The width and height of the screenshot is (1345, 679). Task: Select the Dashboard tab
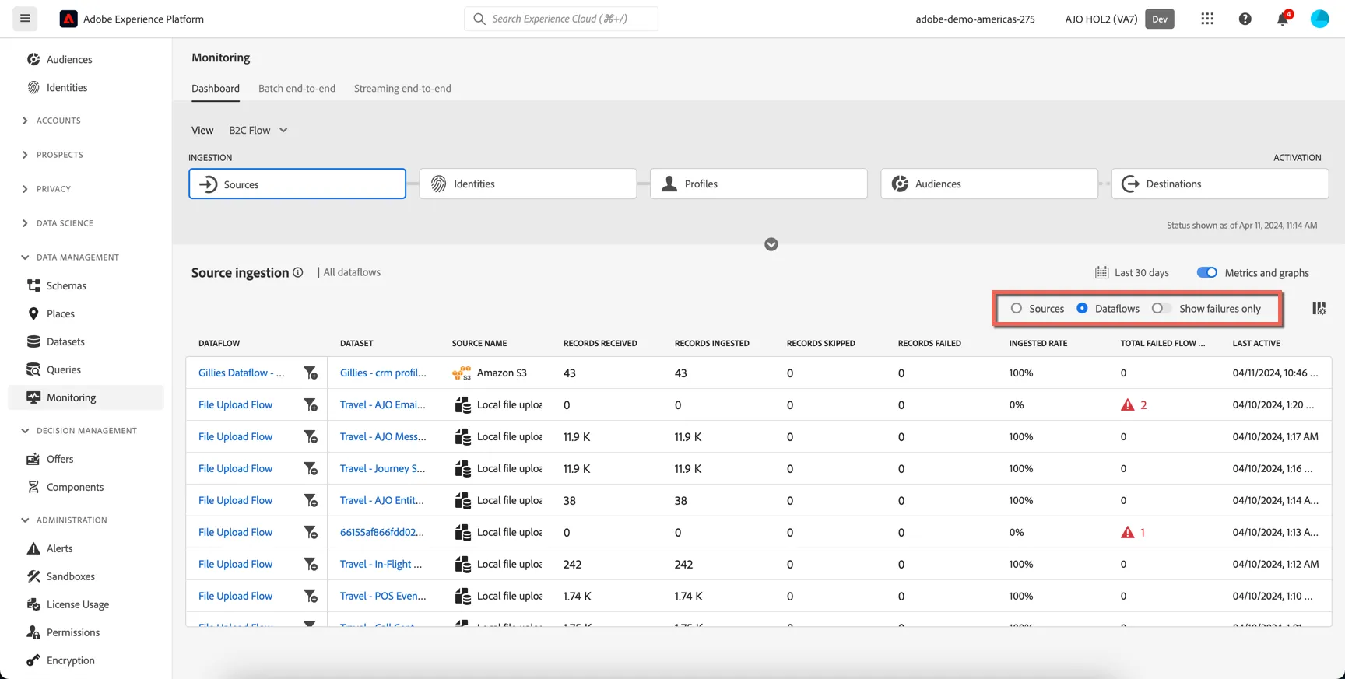(x=216, y=89)
